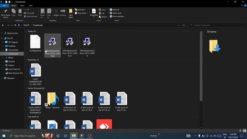Open address bar history dropdown
This screenshot has width=247, height=139.
pos(179,25)
